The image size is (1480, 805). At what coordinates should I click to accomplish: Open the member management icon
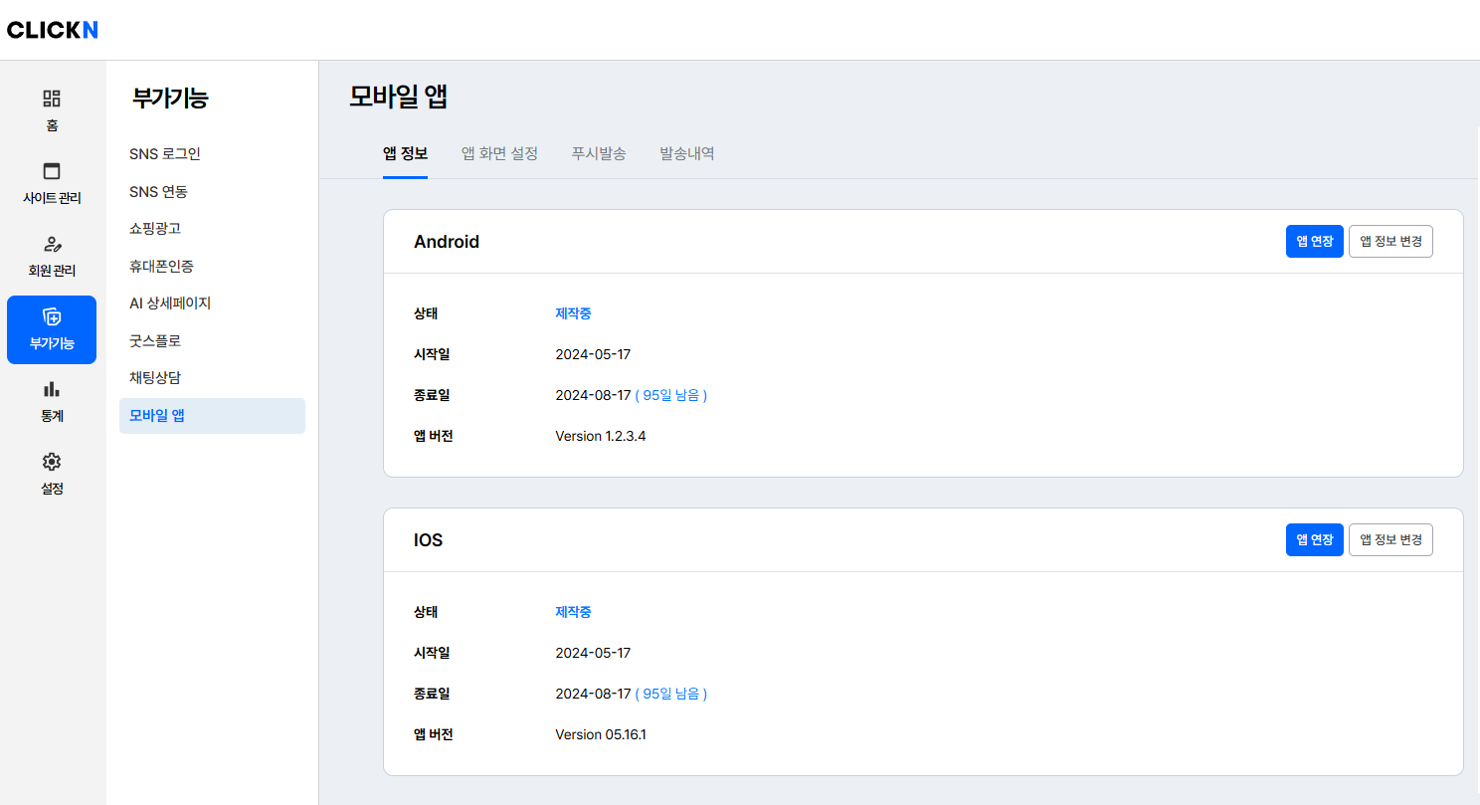[x=52, y=244]
